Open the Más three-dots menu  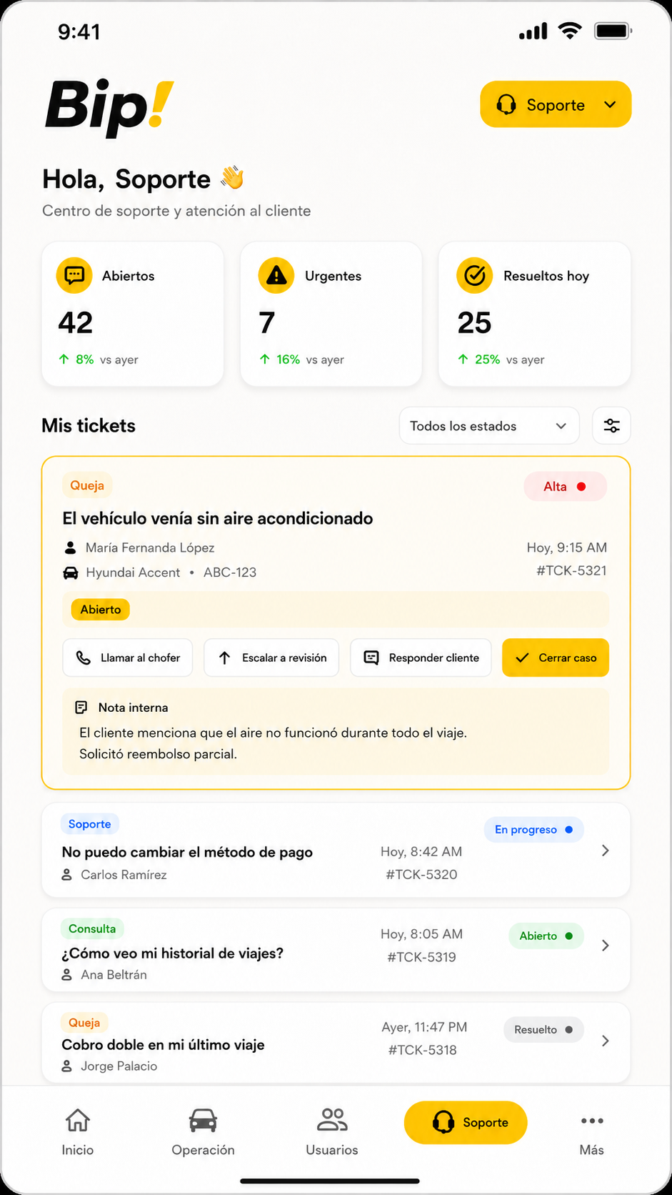592,1121
